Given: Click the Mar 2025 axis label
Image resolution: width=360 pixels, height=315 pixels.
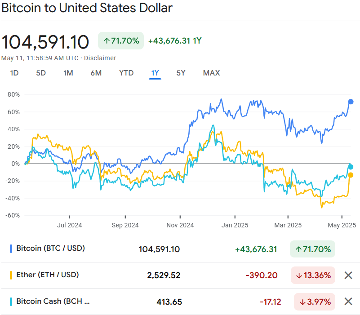Looking at the screenshot, I should (x=288, y=225).
